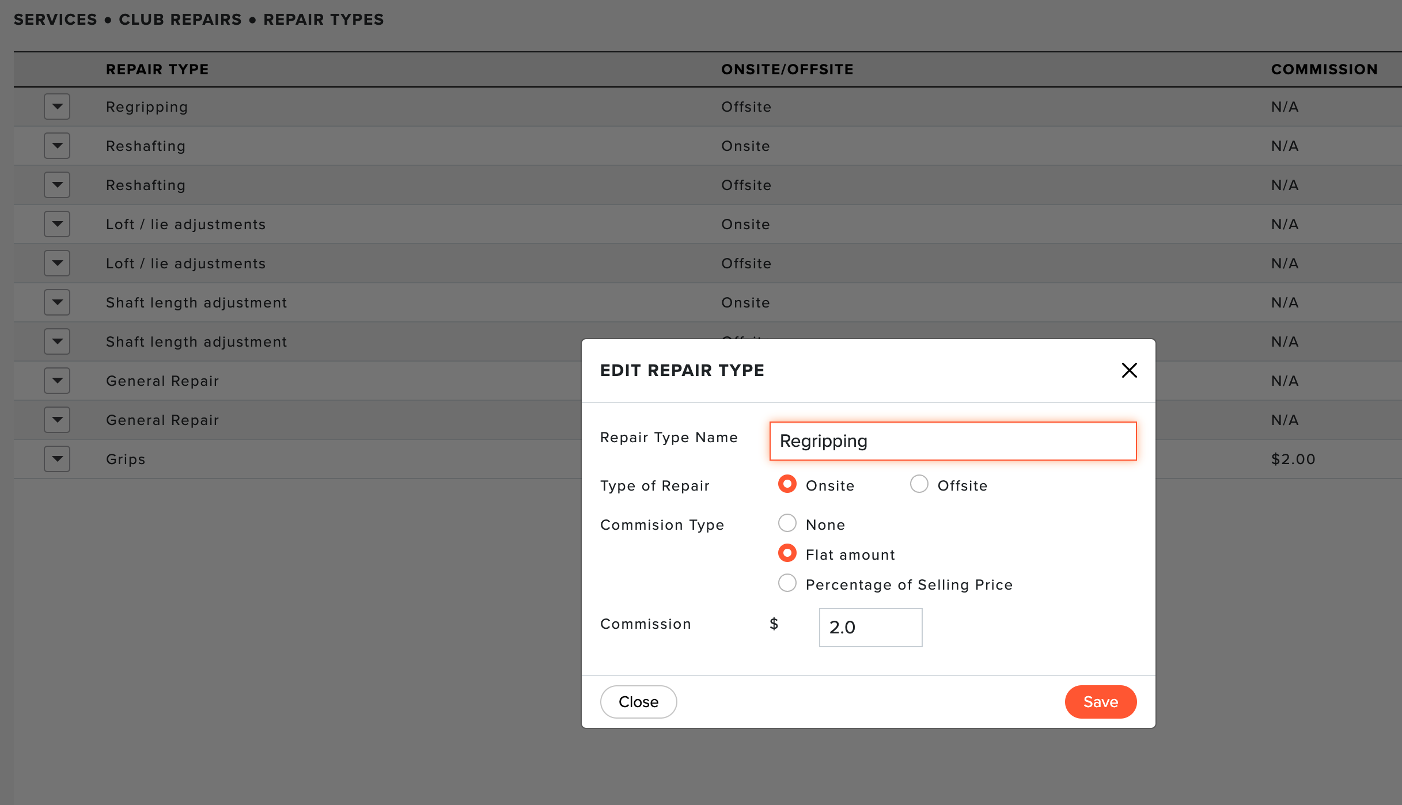The height and width of the screenshot is (805, 1402).
Task: Open dropdown for second Shaft length adjustment row
Action: pos(57,341)
